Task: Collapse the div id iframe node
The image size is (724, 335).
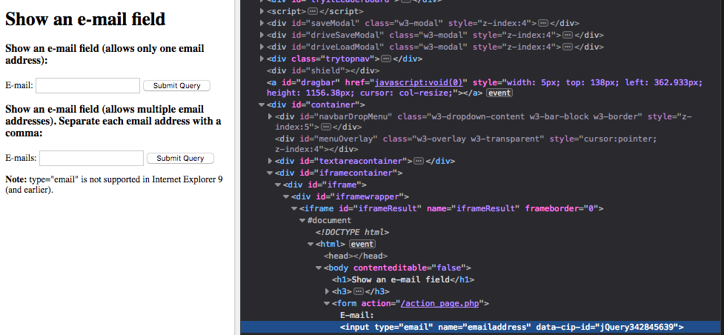Action: click(x=278, y=185)
